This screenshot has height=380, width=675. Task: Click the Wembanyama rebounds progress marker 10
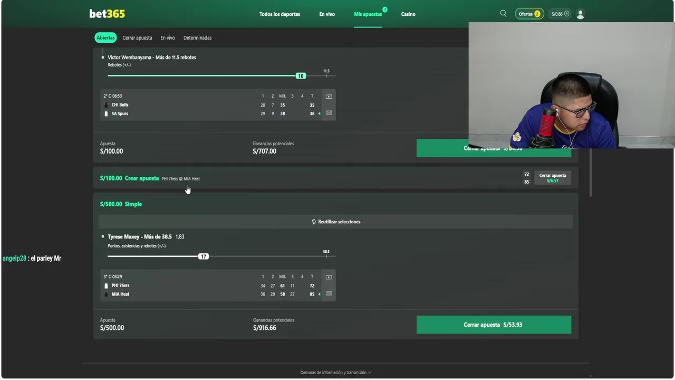(x=301, y=76)
